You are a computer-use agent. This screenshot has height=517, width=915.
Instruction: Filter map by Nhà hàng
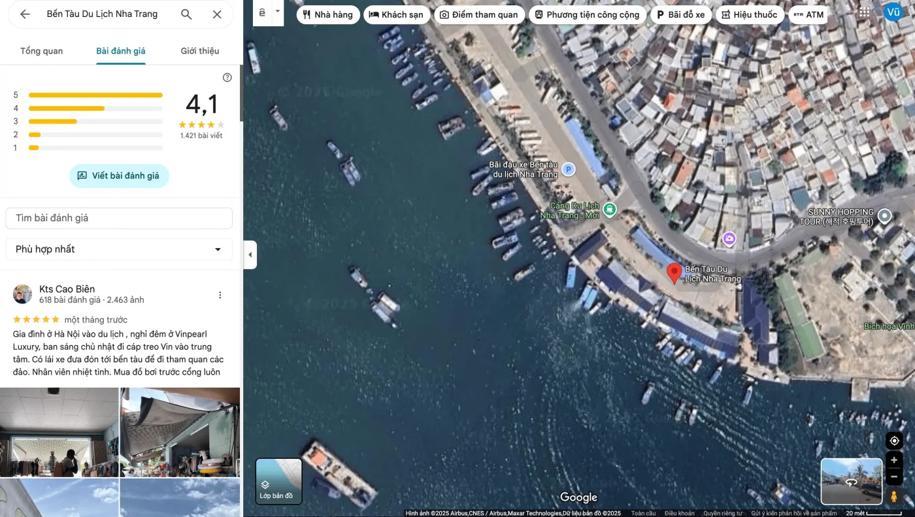click(327, 15)
